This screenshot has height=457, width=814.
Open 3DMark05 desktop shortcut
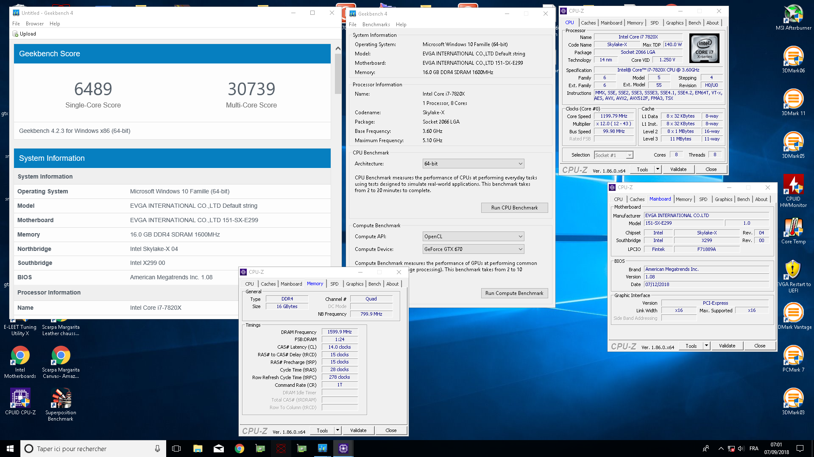pos(793,145)
